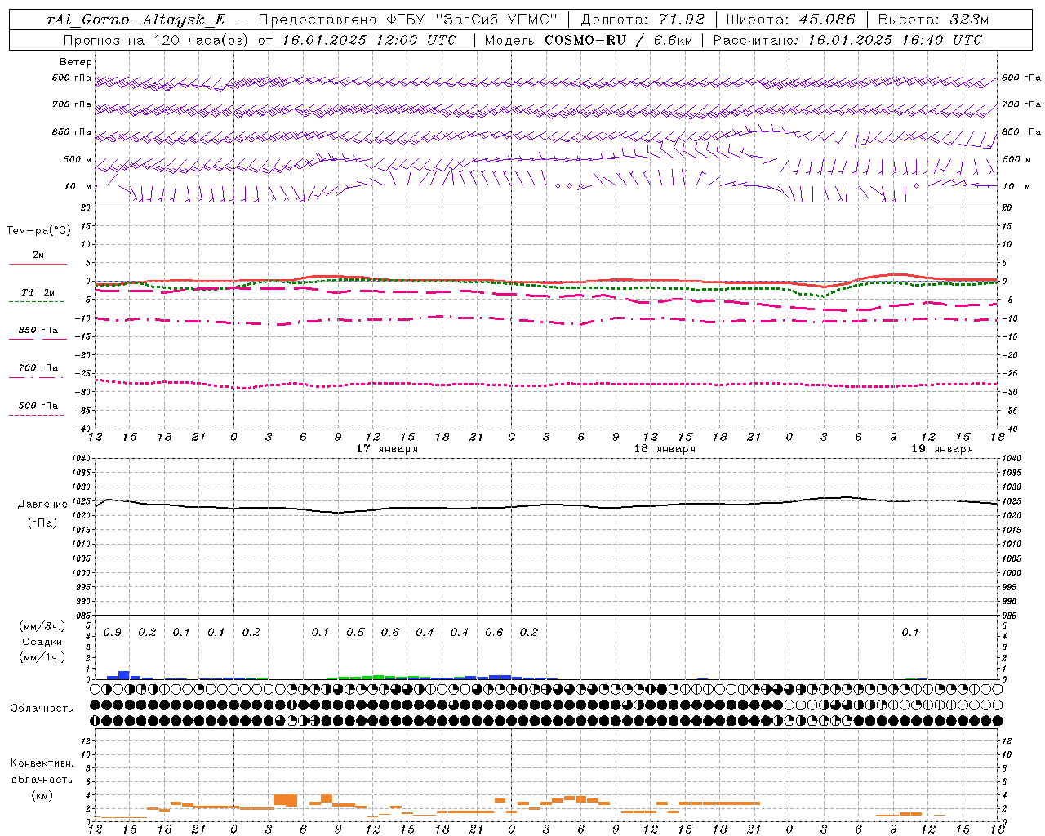Click the 850 гПа temperature legend entry
The width and height of the screenshot is (1045, 836).
(x=38, y=331)
